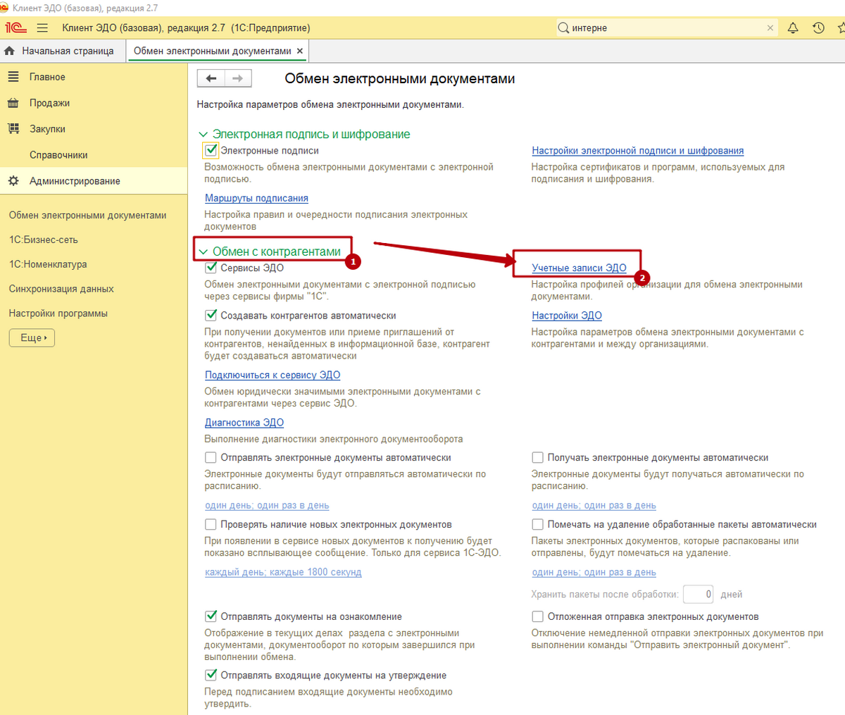The width and height of the screenshot is (845, 715).
Task: Open Диагностика ЭДО link
Action: click(x=244, y=423)
